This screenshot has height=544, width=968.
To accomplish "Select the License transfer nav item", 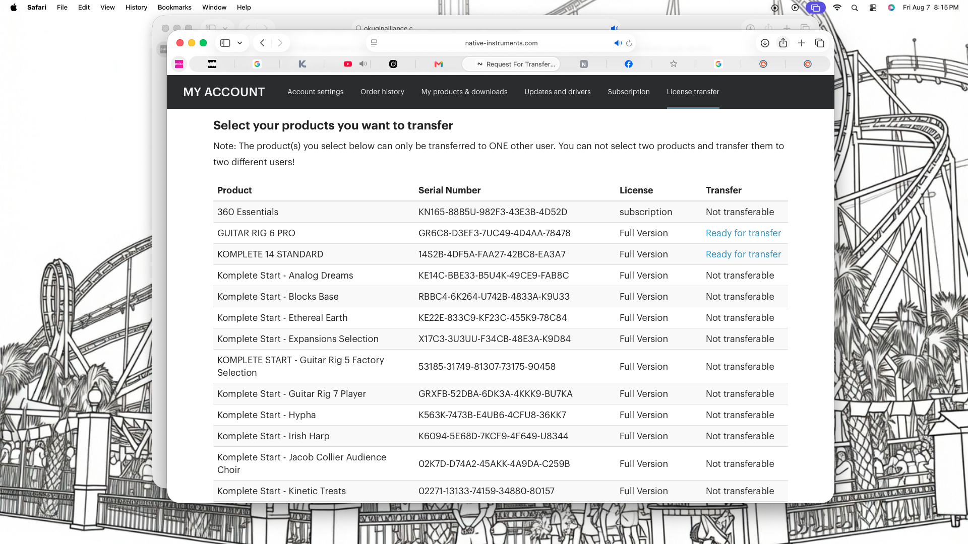I will tap(693, 92).
